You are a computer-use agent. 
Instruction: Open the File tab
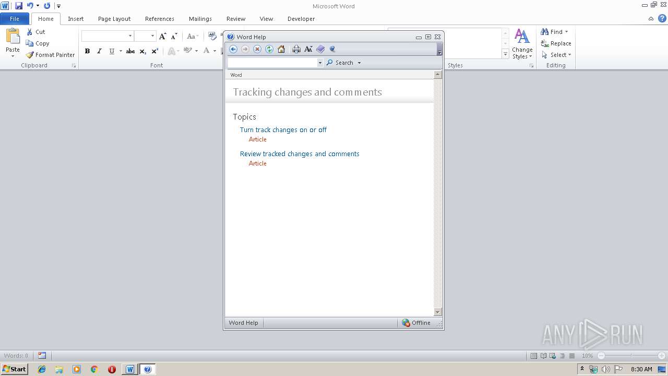pos(15,19)
